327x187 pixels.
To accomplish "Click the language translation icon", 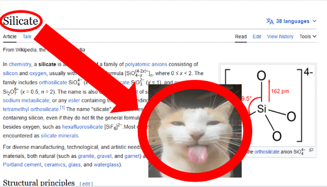I will tap(270, 21).
